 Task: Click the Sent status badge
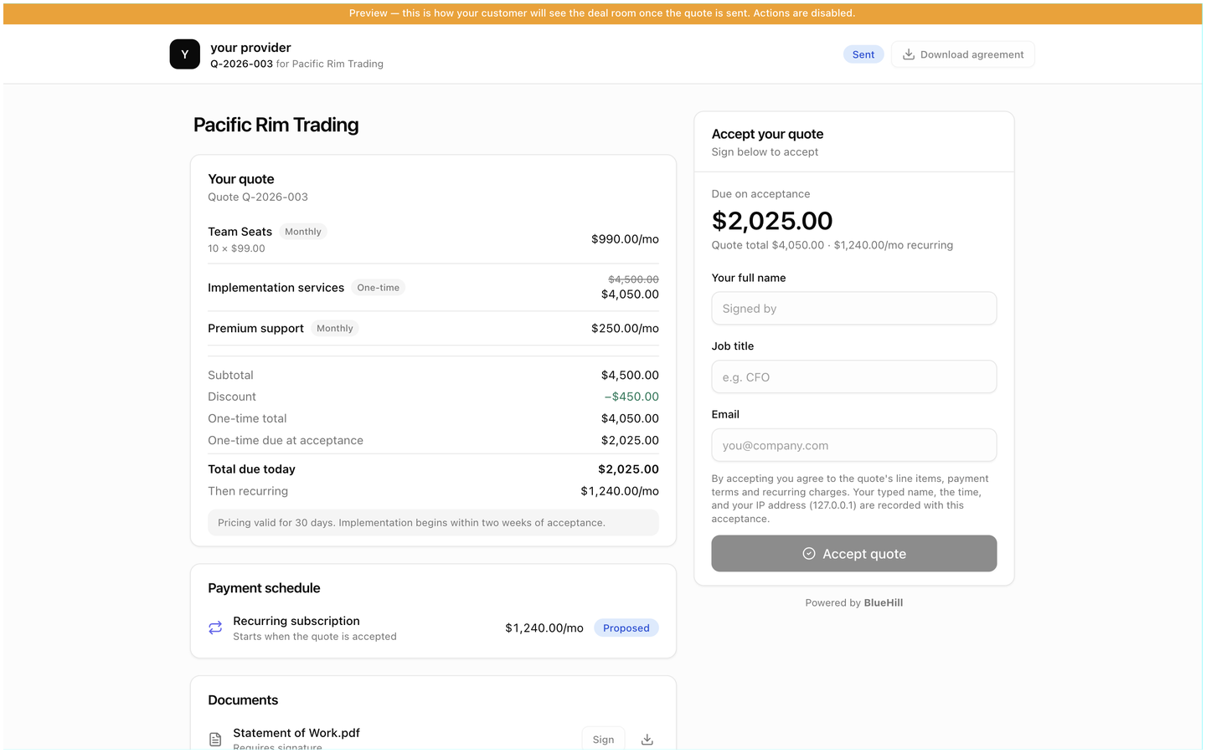863,54
